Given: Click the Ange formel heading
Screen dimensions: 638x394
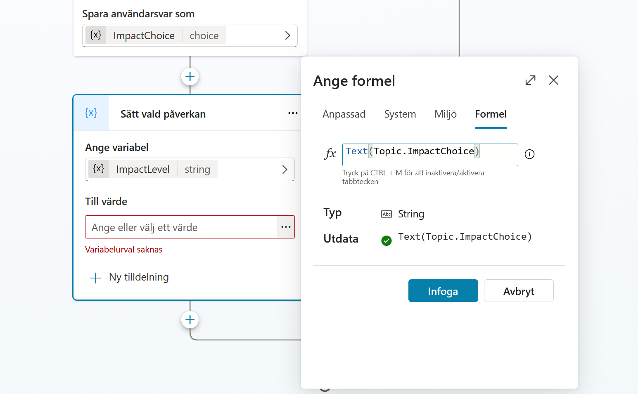Looking at the screenshot, I should [x=354, y=81].
